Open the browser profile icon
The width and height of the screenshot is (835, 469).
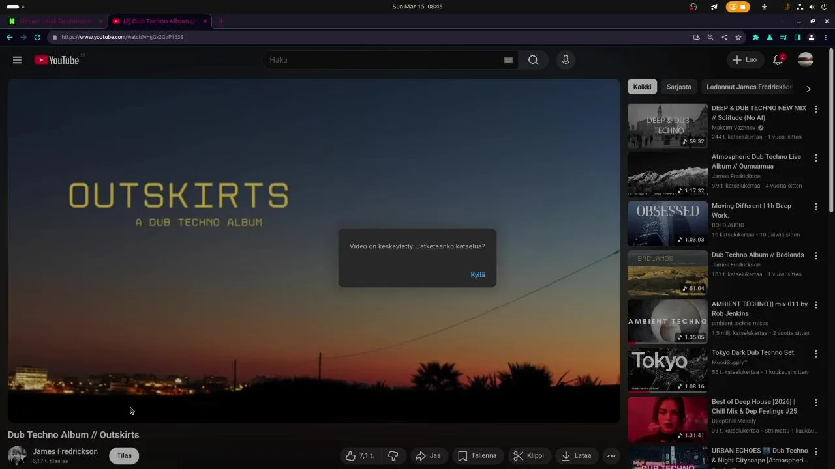point(812,37)
